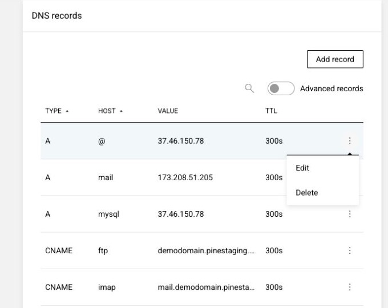Toggle the Advanced records switch
The width and height of the screenshot is (388, 308).
click(281, 88)
